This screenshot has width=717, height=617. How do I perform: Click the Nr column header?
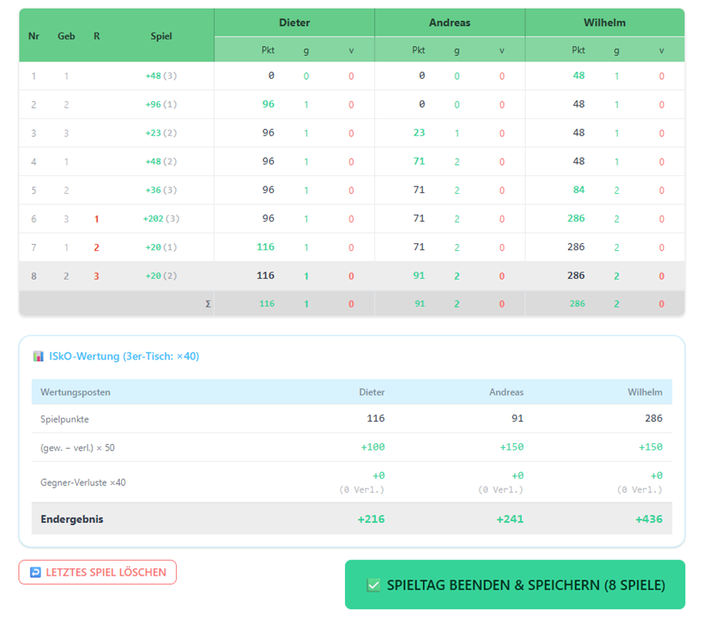[x=33, y=36]
